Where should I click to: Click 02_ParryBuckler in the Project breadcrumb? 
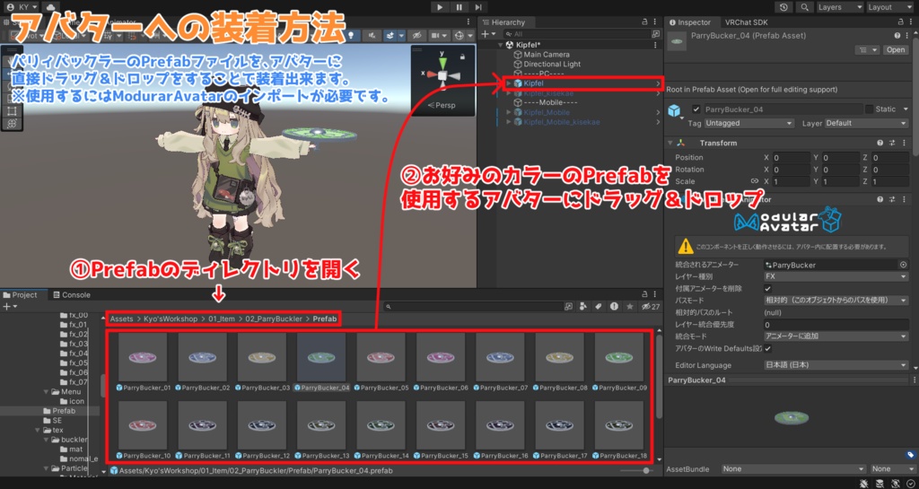pos(274,319)
